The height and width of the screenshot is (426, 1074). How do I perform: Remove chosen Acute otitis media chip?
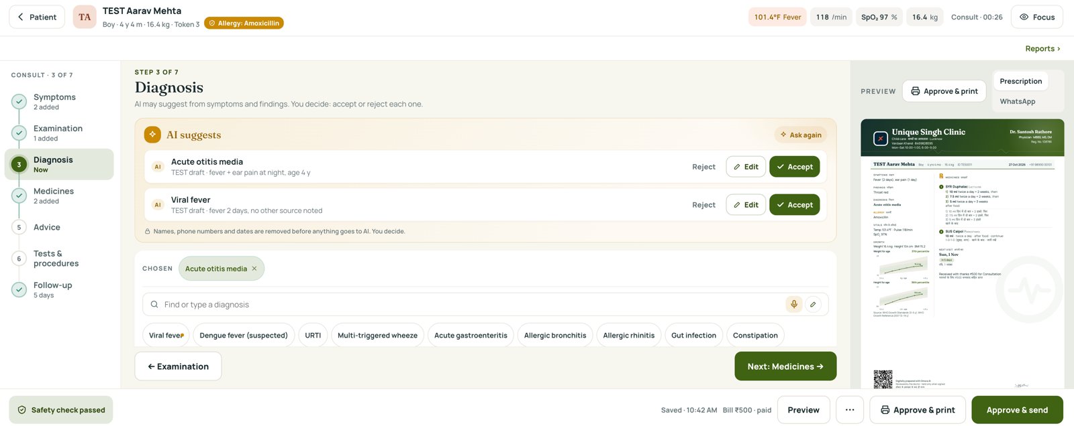point(254,269)
